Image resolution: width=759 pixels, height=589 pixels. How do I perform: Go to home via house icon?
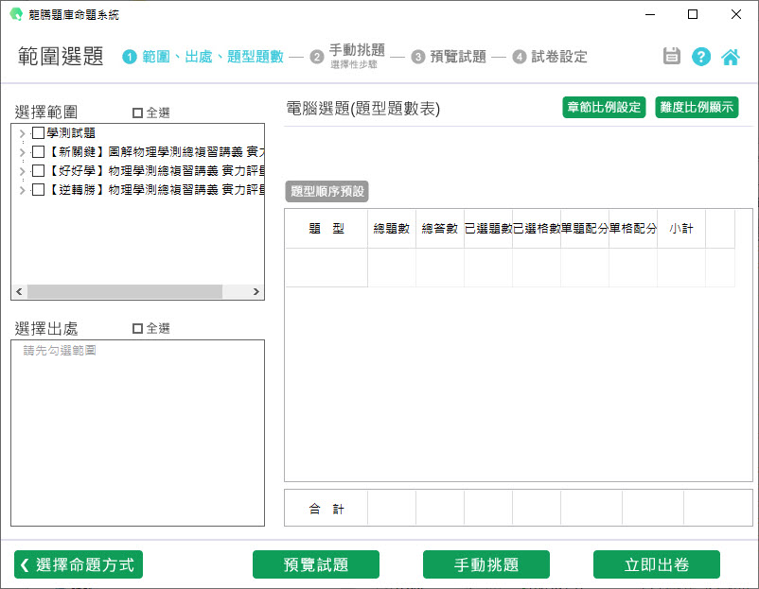click(731, 56)
